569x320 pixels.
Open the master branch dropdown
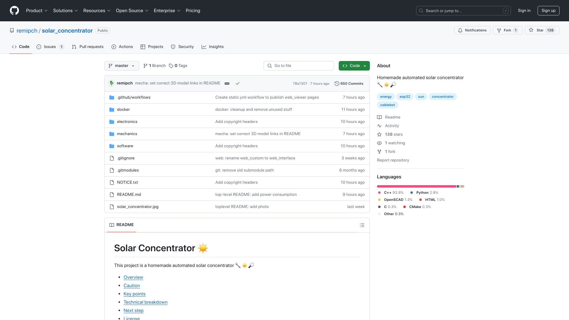122,66
